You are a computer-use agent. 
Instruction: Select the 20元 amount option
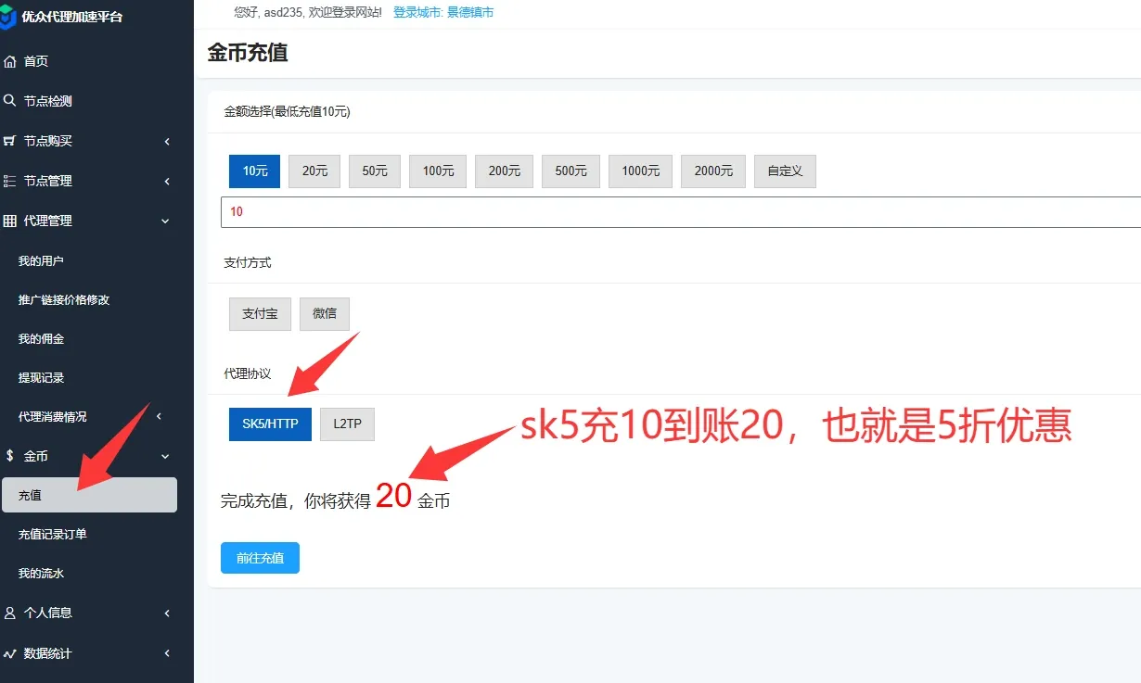point(314,171)
